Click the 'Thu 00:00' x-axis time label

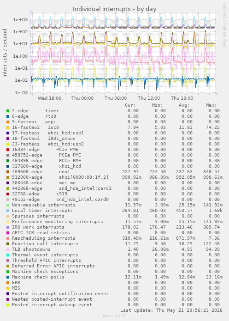pos(82,98)
